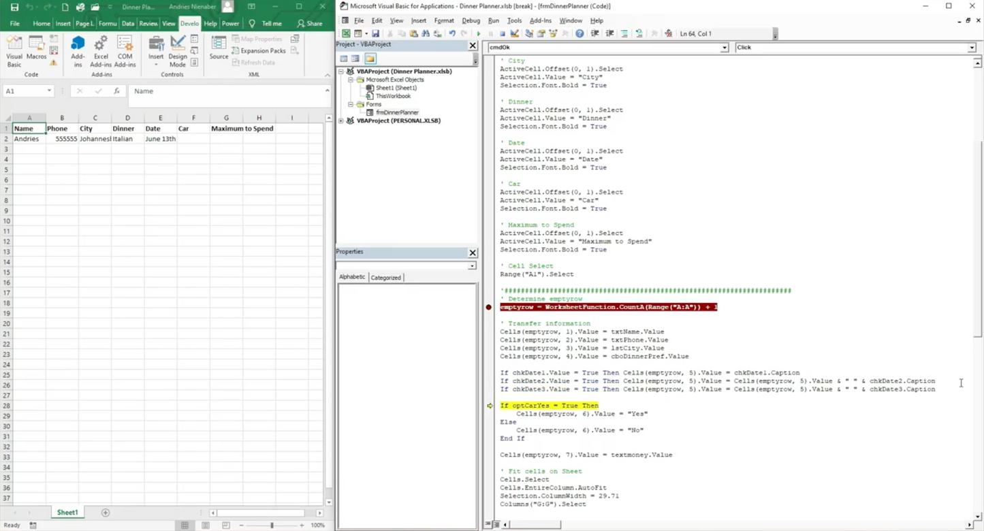Image resolution: width=984 pixels, height=531 pixels.
Task: Select frmDinnerPlanner in Project Explorer
Action: tap(398, 112)
